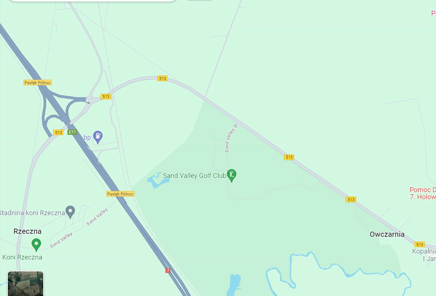436x296 pixels.
Task: Select the Owczarnia village label
Action: (387, 234)
